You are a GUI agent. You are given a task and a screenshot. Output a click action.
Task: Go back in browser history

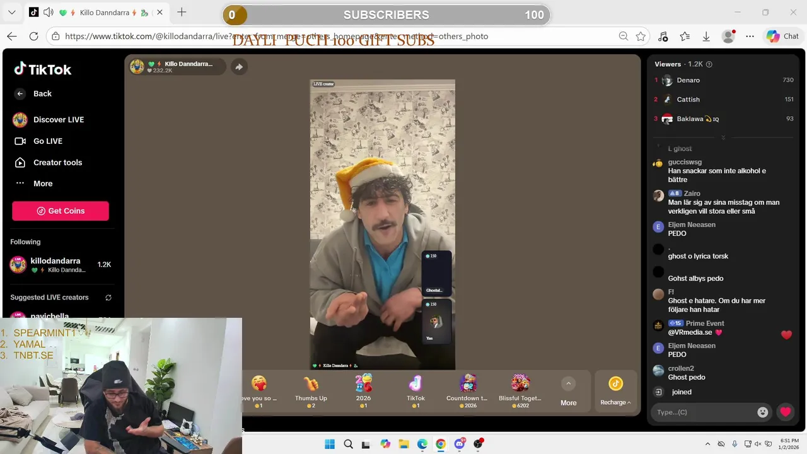(x=12, y=37)
